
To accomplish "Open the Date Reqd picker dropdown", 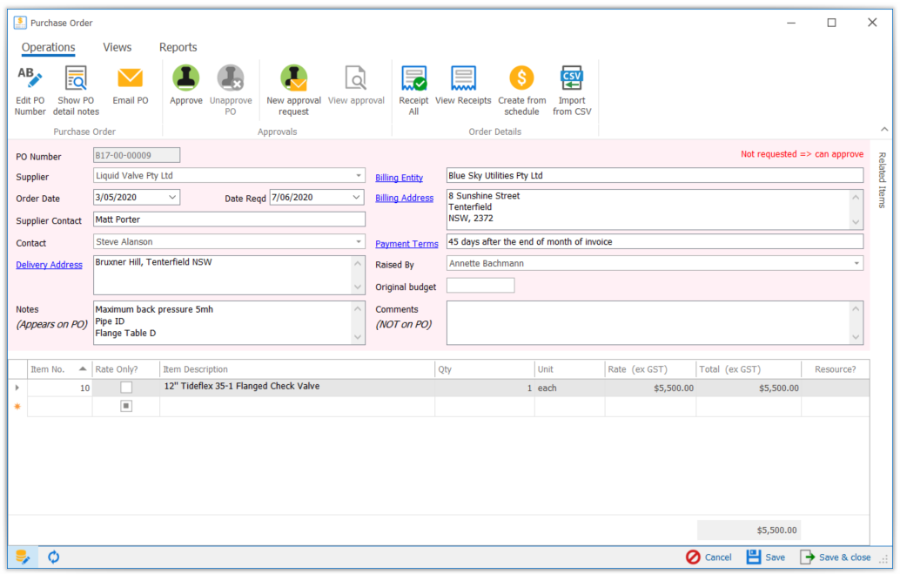I will point(357,197).
